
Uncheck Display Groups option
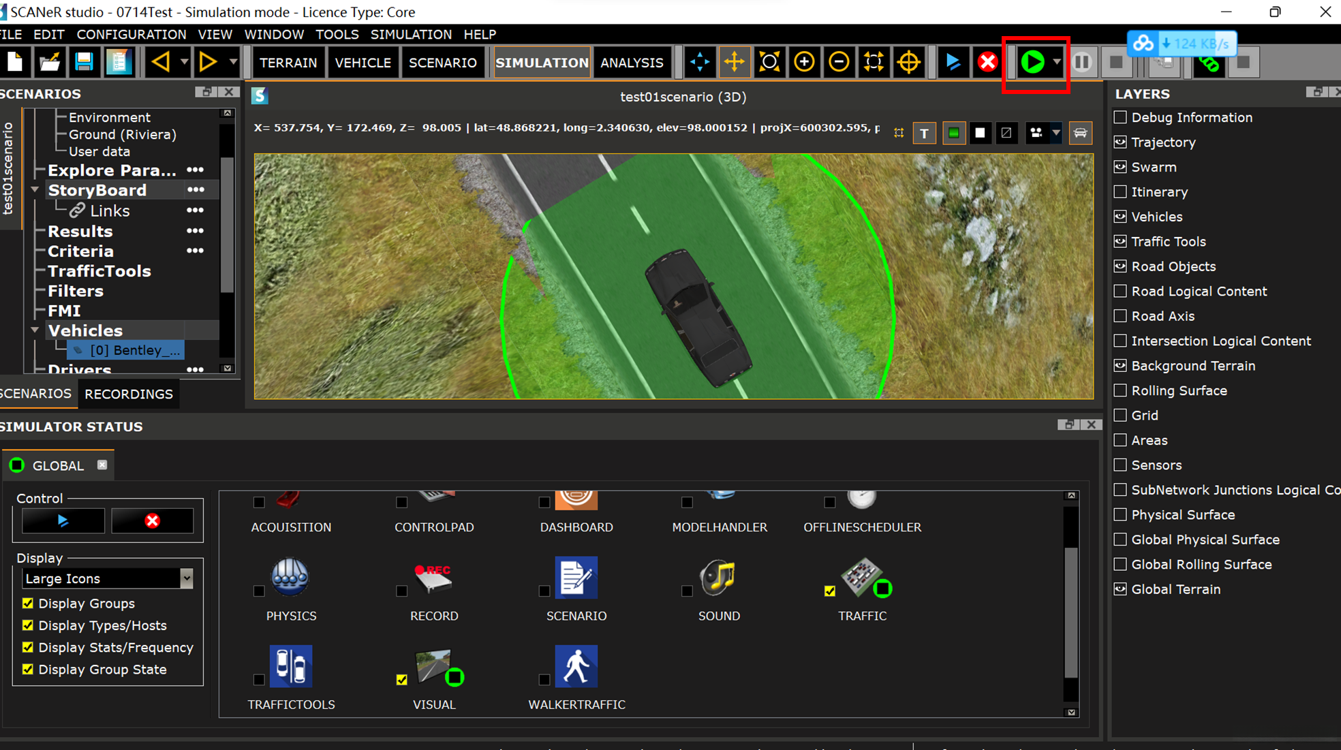28,604
